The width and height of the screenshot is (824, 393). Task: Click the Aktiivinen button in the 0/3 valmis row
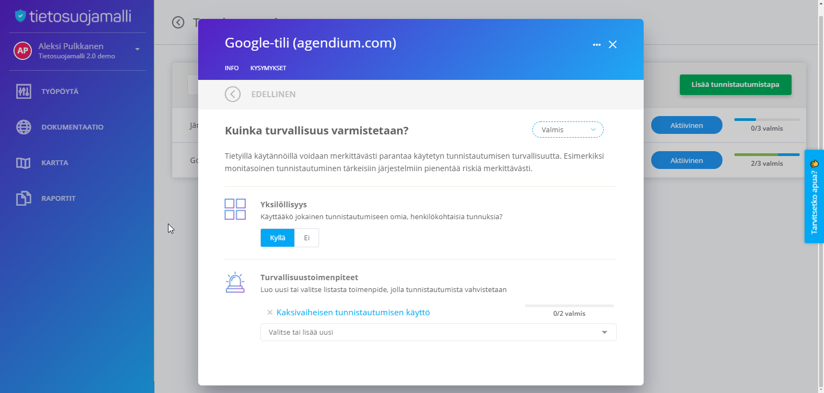click(x=686, y=125)
